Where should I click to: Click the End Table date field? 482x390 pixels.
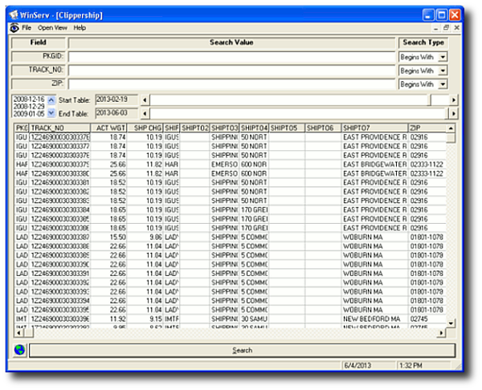(x=116, y=113)
